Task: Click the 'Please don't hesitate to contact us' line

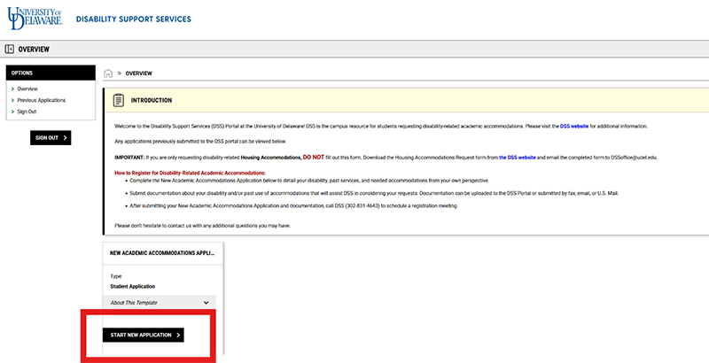Action: (x=202, y=225)
